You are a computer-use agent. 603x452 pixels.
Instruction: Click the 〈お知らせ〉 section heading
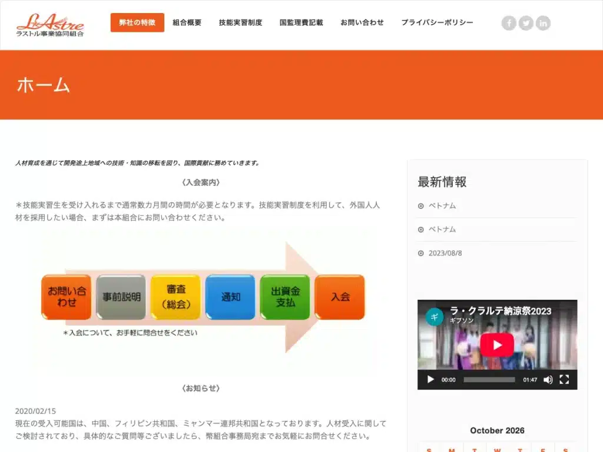pos(201,388)
